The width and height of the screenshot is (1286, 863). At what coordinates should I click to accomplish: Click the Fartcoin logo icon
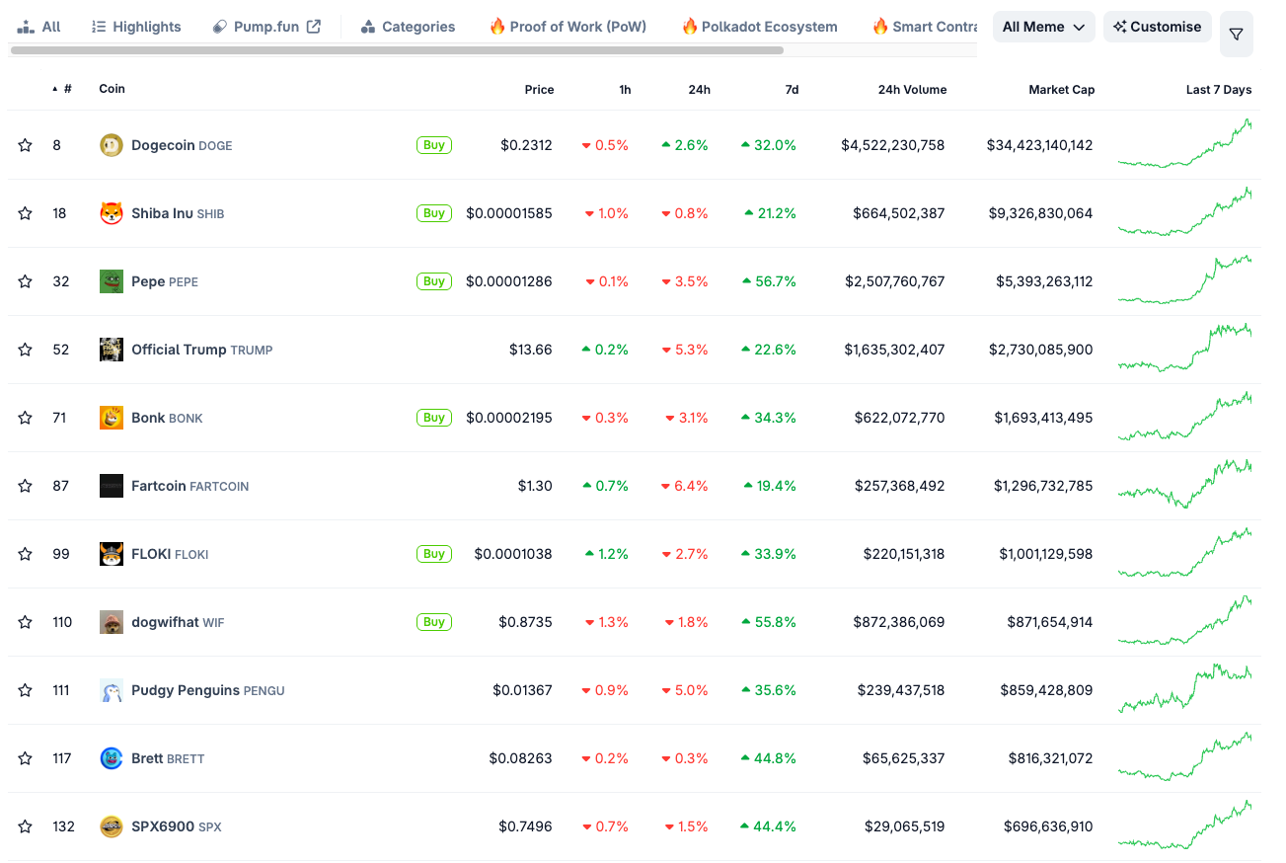tap(112, 486)
